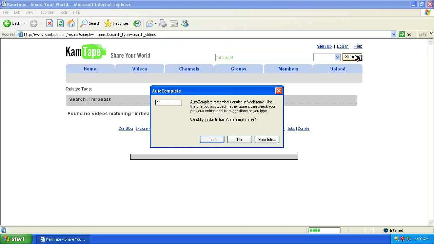
Task: Switch to the Videos tab
Action: pyautogui.click(x=139, y=69)
